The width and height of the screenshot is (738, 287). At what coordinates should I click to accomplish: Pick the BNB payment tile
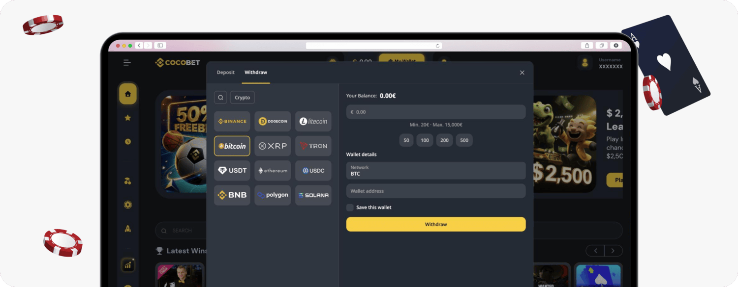tap(232, 195)
